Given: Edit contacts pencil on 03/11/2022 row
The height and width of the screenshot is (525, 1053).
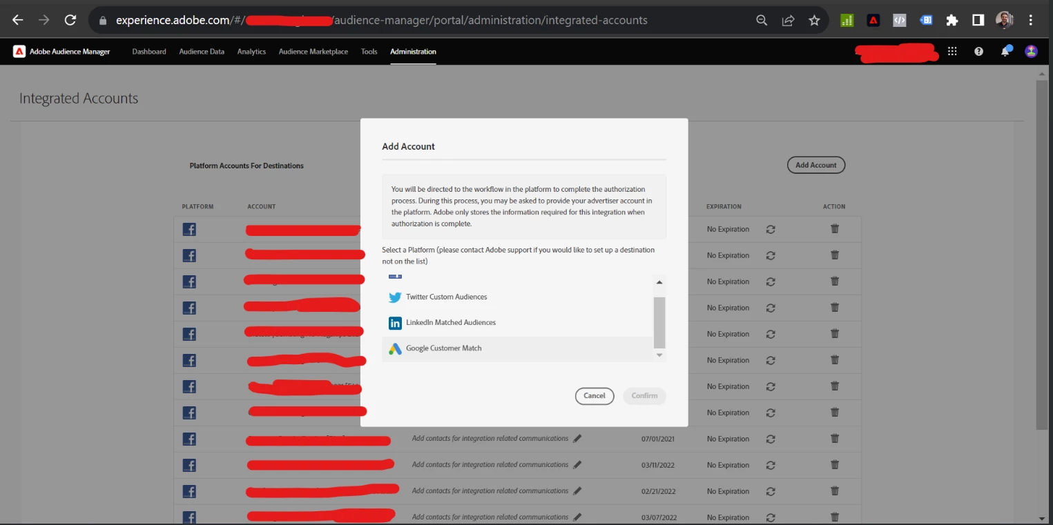Looking at the screenshot, I should (x=577, y=465).
